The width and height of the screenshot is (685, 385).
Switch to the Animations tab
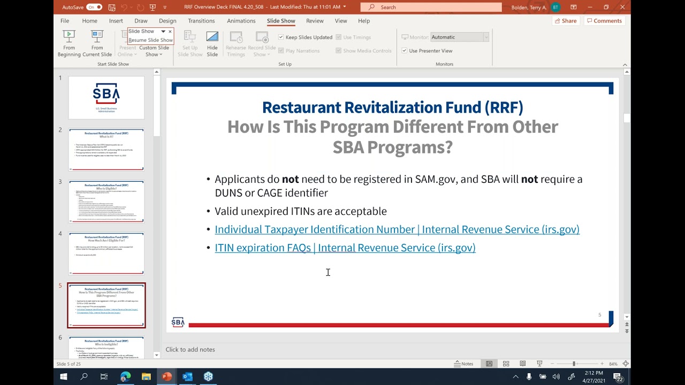tap(241, 21)
